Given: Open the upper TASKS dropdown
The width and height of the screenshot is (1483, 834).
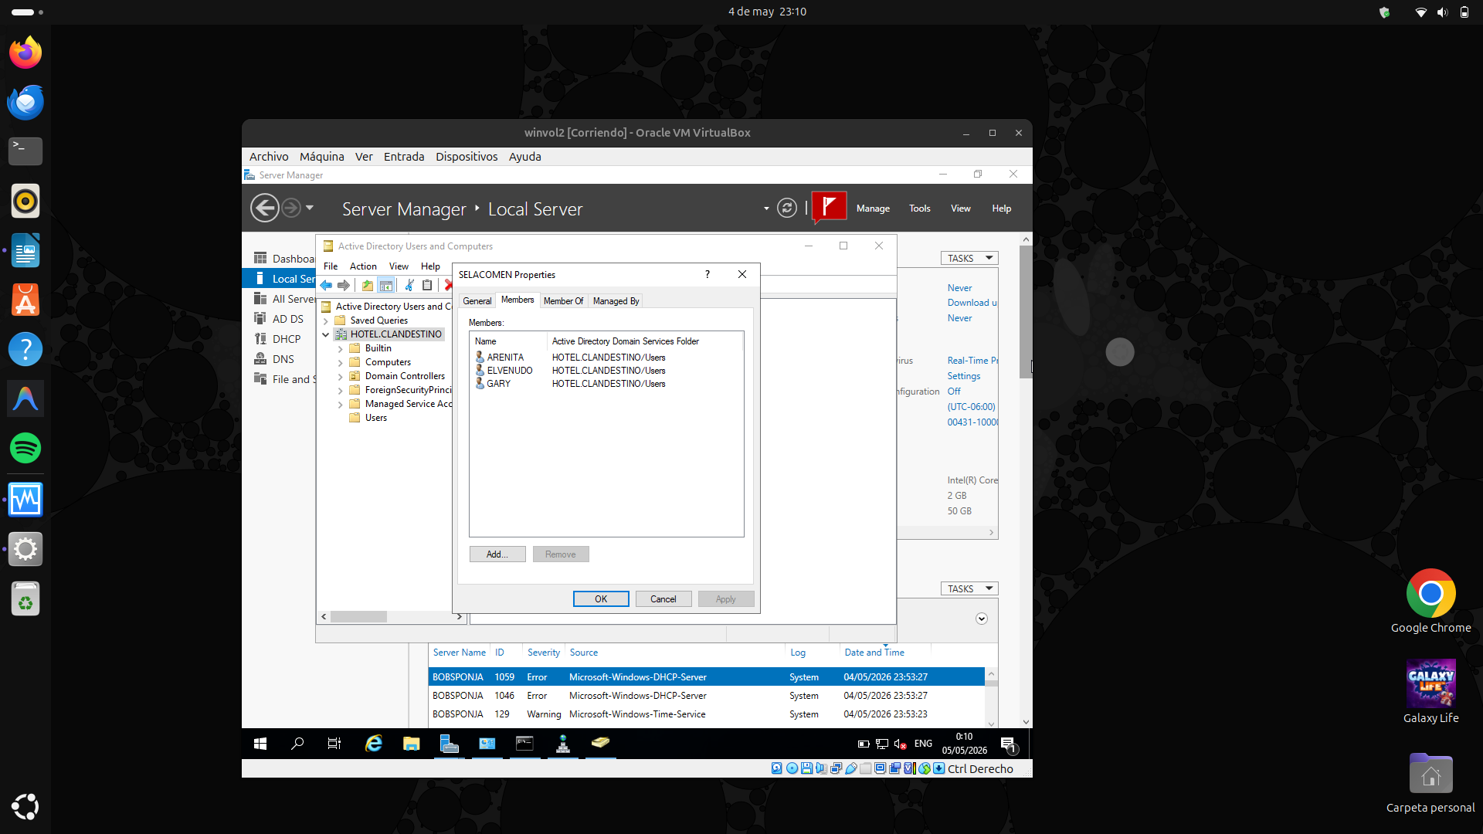Looking at the screenshot, I should (969, 258).
